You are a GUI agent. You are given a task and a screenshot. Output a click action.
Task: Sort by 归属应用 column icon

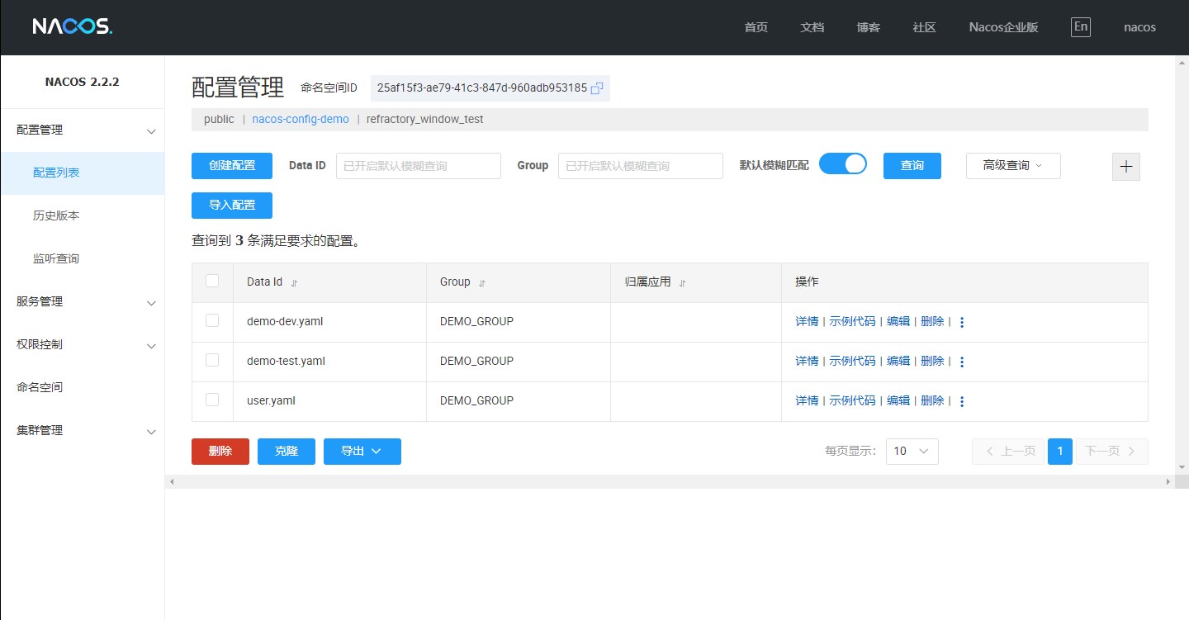point(682,282)
